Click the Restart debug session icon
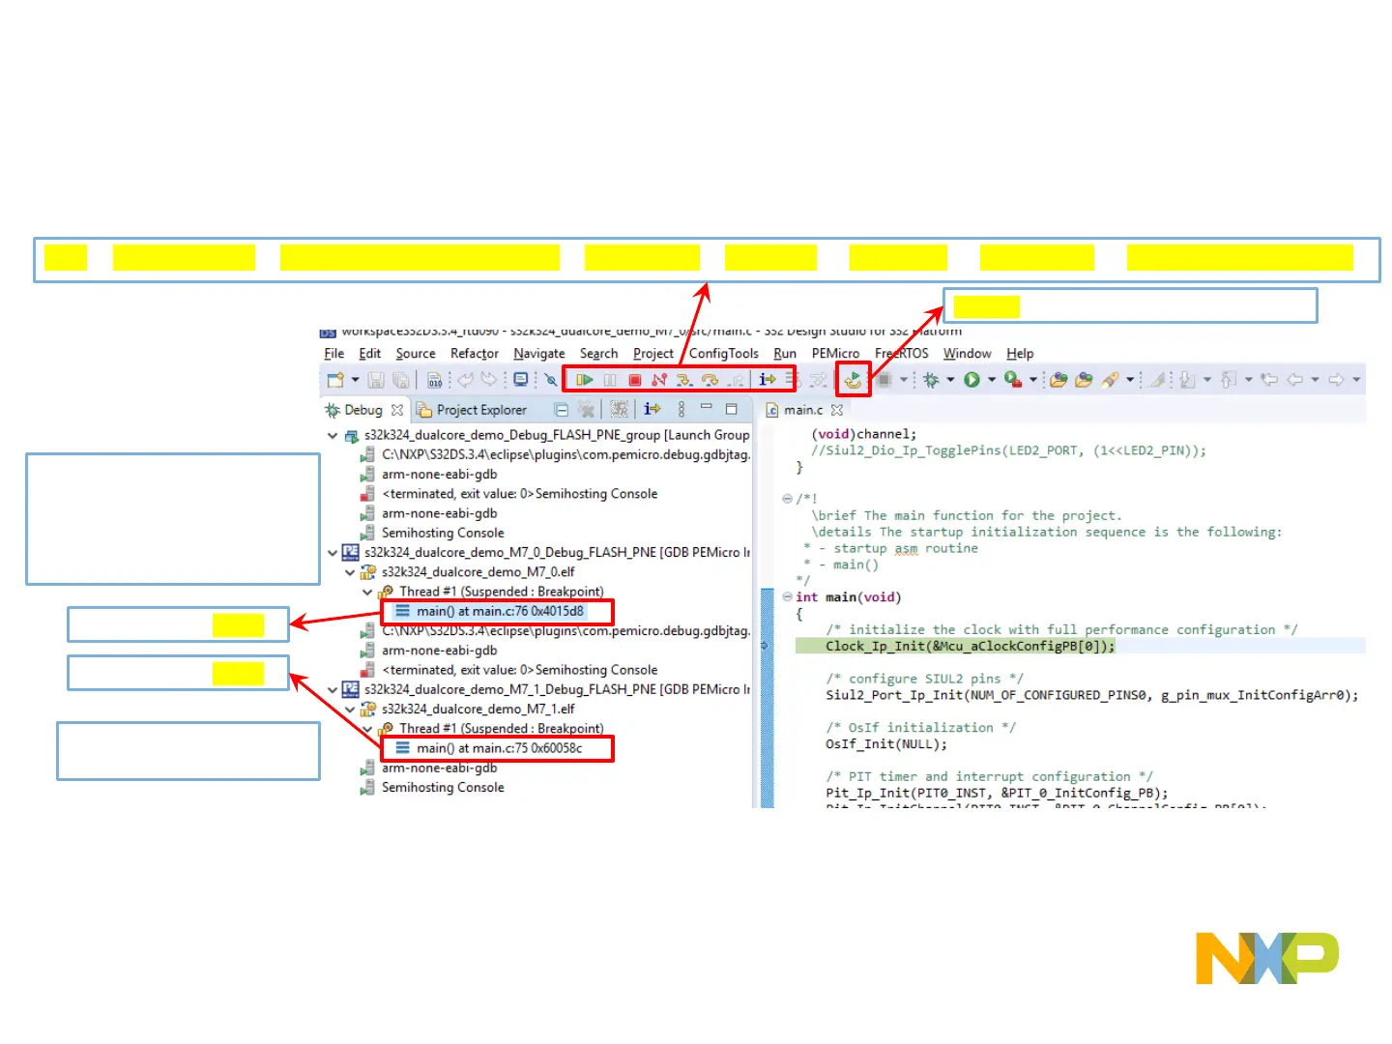The width and height of the screenshot is (1392, 1044). pos(853,380)
